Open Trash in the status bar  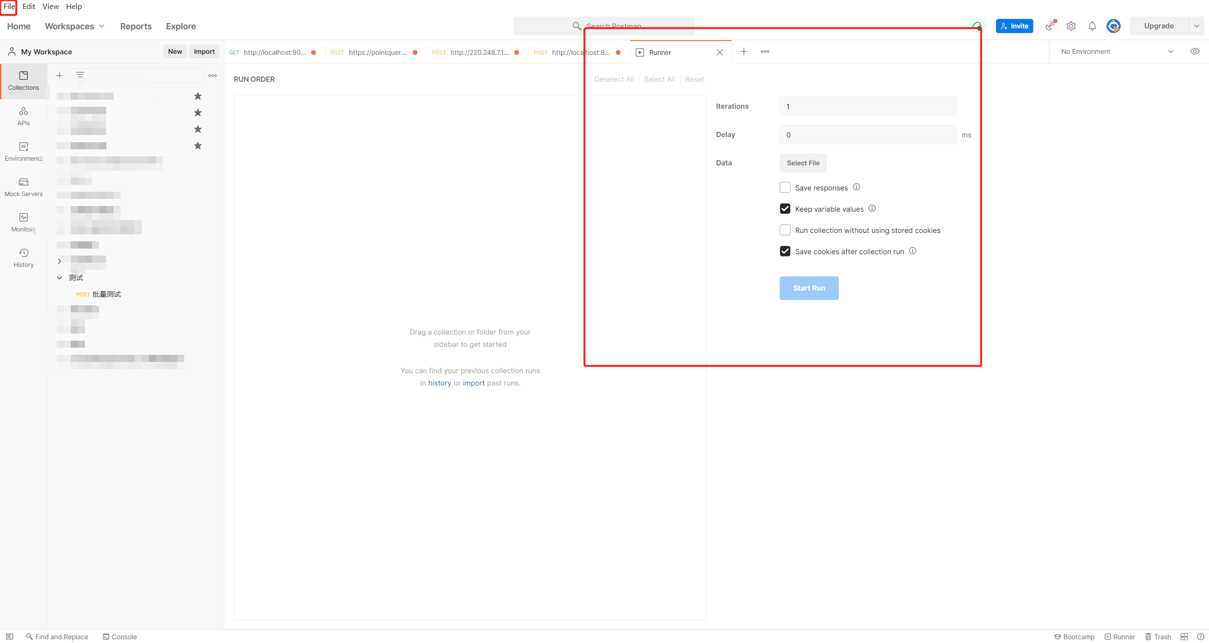pos(1158,636)
